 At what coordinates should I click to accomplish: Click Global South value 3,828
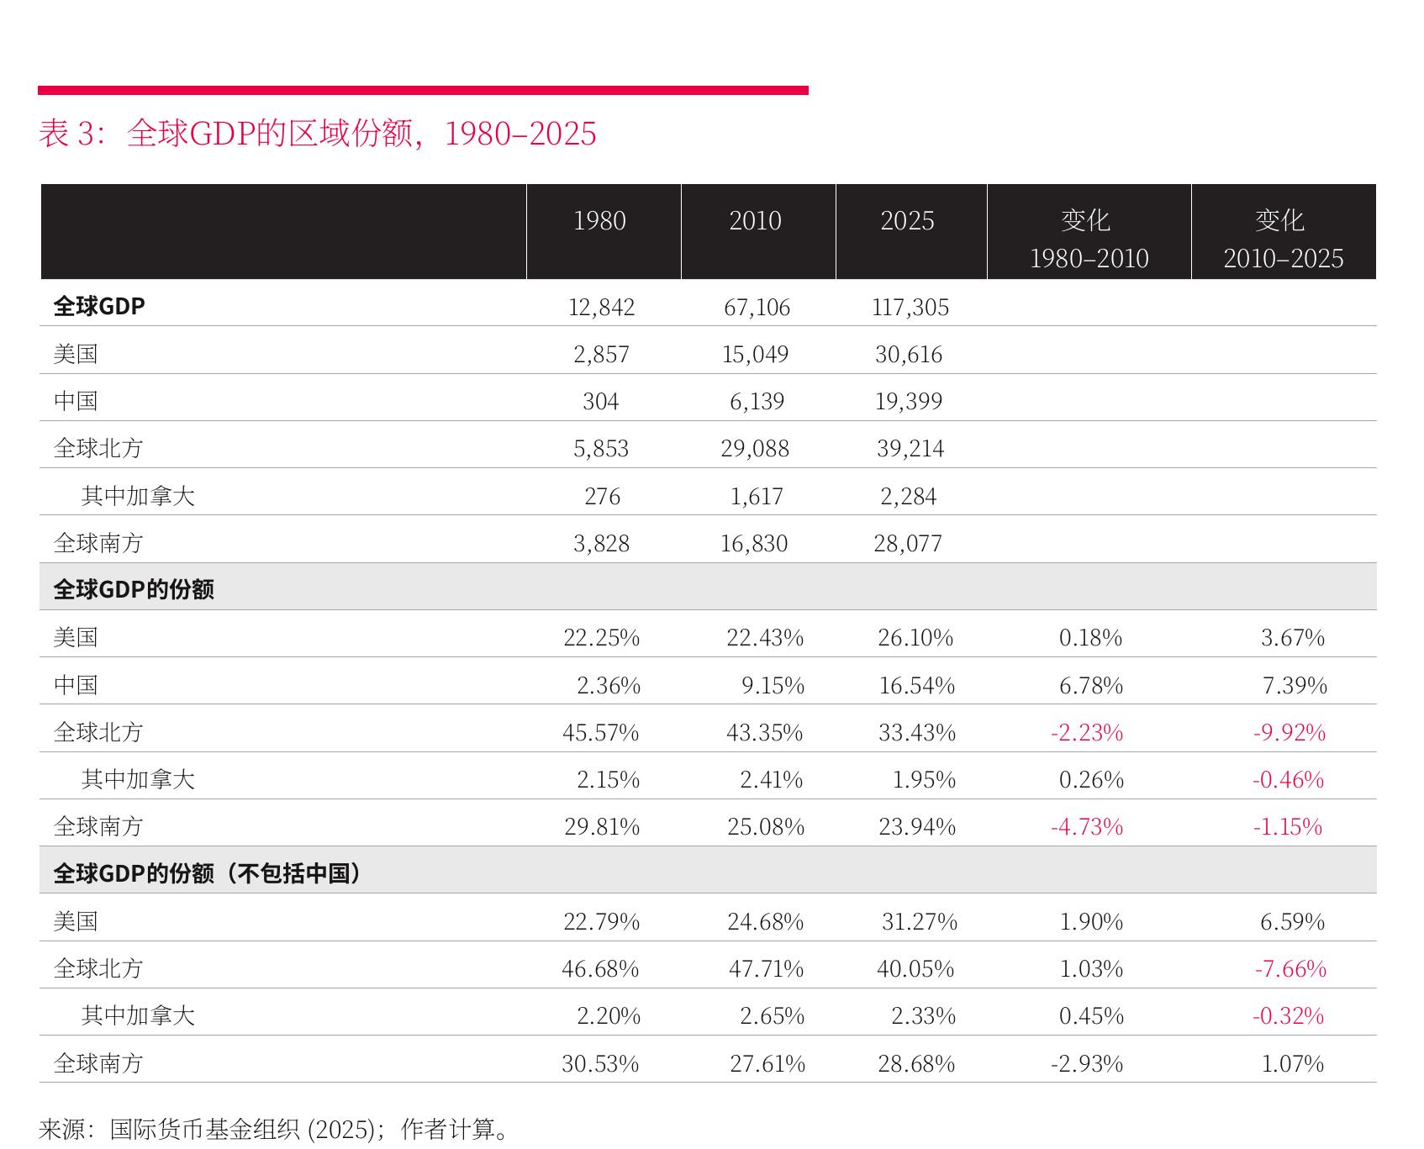tap(602, 544)
